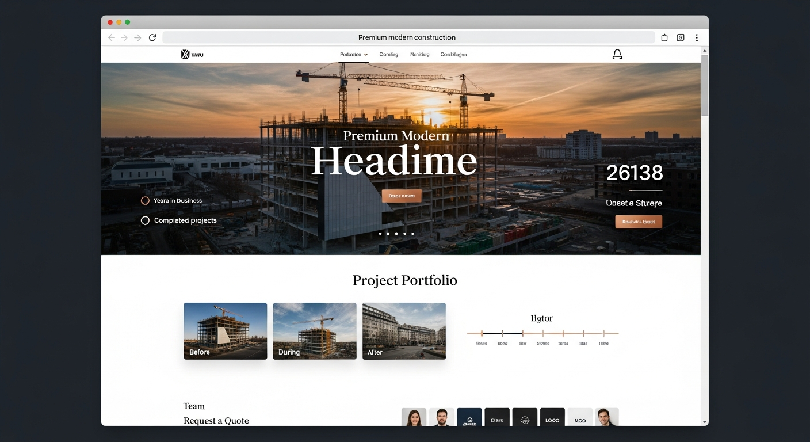810x442 pixels.
Task: Expand the Portfolio dropdown in the navbar
Action: point(353,54)
